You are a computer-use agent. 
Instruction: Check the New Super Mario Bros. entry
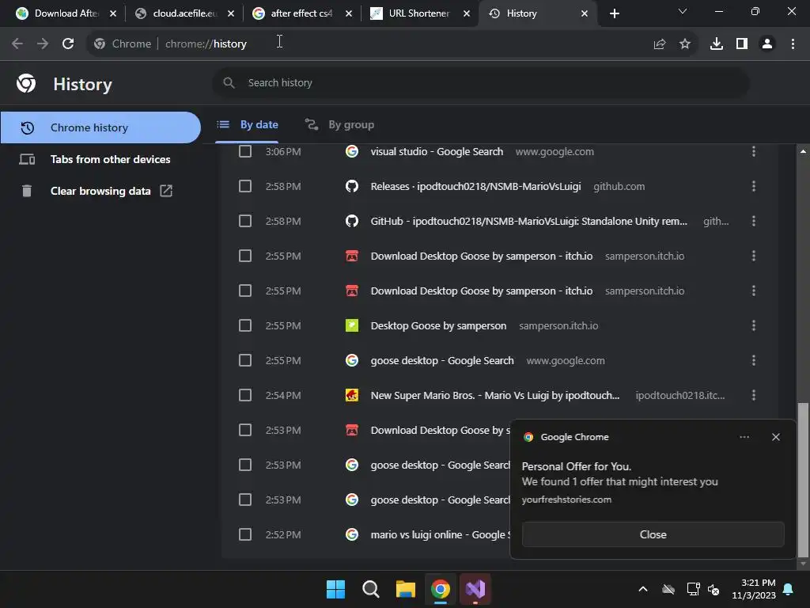(x=245, y=395)
